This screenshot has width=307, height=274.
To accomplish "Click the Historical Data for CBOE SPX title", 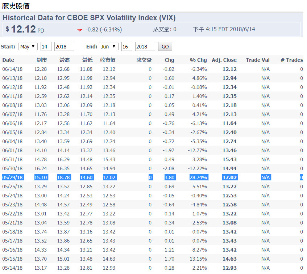I will point(89,18).
